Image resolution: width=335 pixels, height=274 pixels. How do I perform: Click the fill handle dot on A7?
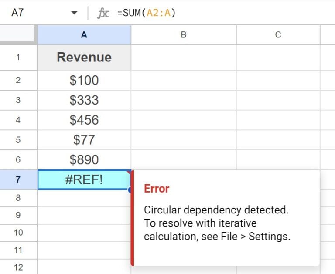(130, 189)
